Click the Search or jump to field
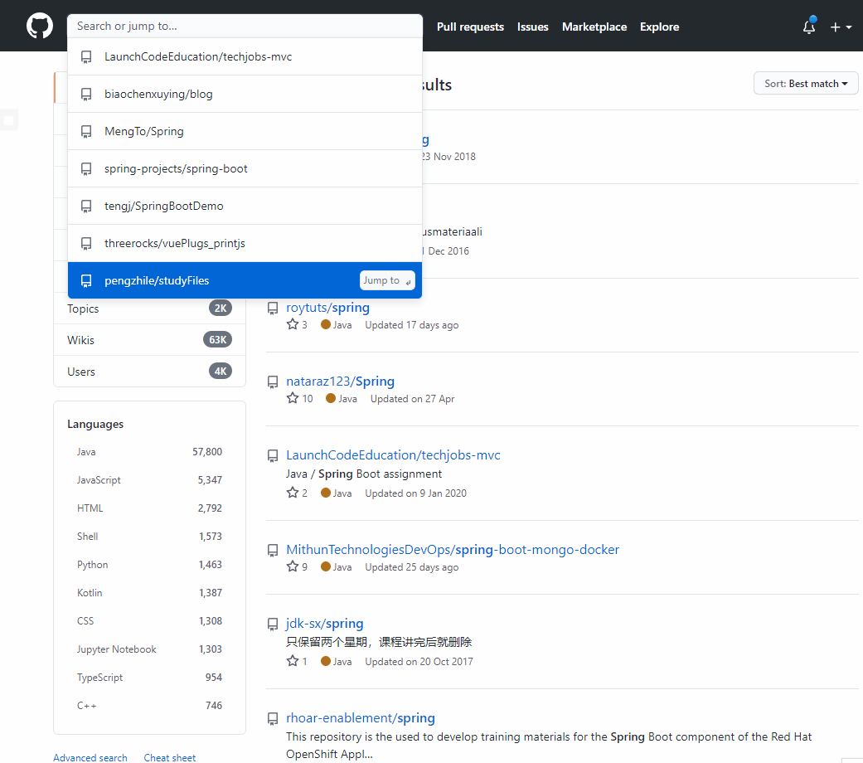 tap(245, 26)
